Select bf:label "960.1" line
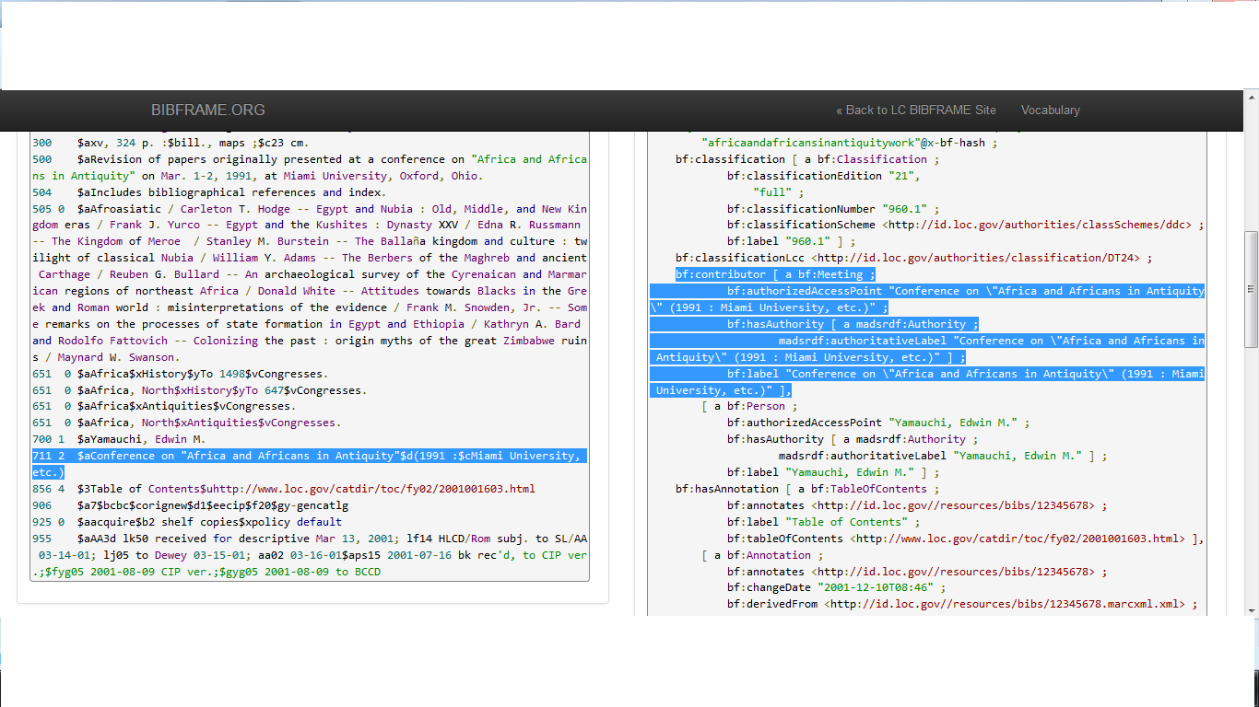The width and height of the screenshot is (1259, 707). pos(791,242)
